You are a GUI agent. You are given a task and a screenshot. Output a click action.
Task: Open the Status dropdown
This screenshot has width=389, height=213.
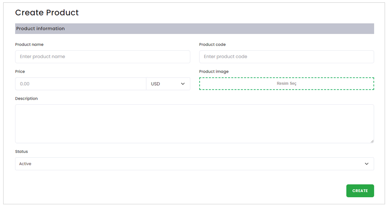click(194, 164)
